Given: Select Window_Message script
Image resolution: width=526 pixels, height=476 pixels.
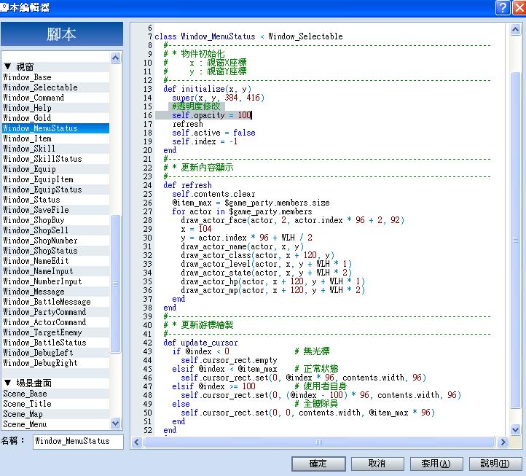Looking at the screenshot, I should click(55, 292).
